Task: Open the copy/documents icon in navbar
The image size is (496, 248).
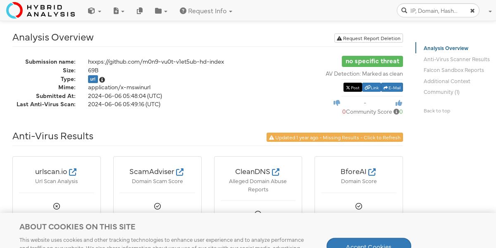Action: click(140, 11)
